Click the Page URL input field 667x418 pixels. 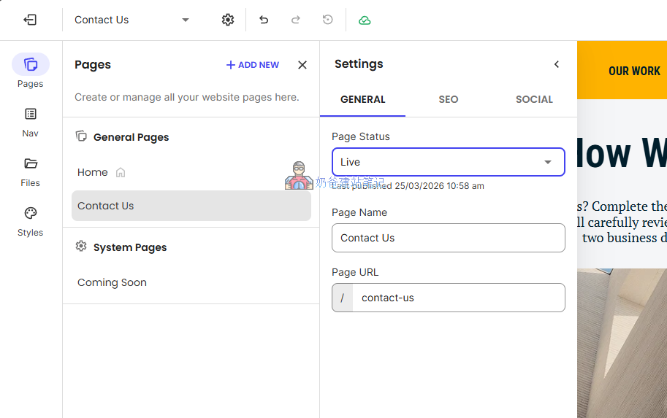pyautogui.click(x=458, y=298)
